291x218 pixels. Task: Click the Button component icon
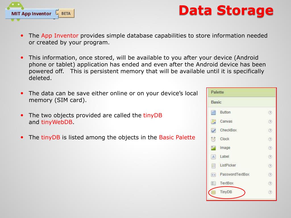pyautogui.click(x=213, y=112)
